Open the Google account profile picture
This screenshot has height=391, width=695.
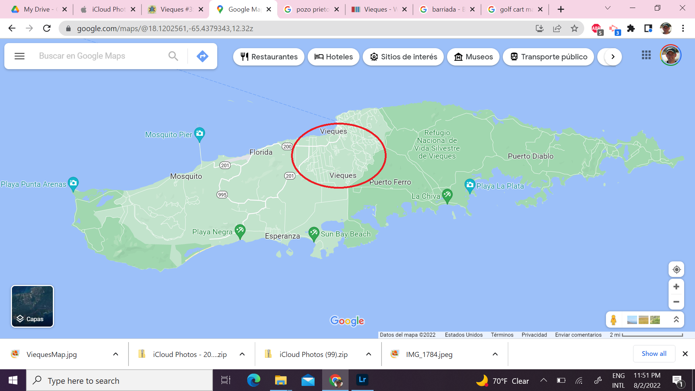point(670,55)
